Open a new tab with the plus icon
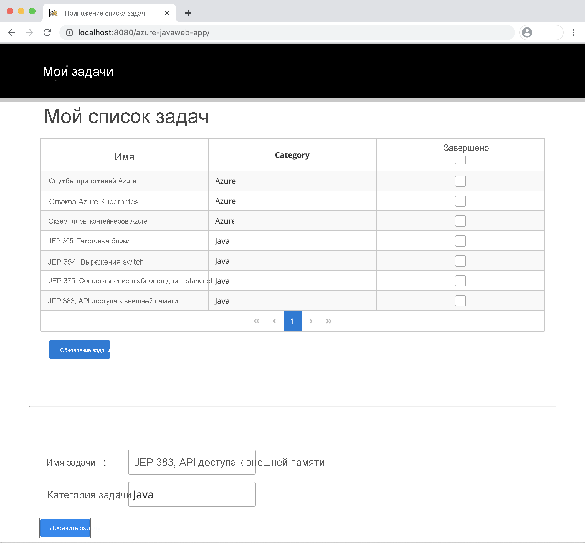 click(x=188, y=13)
